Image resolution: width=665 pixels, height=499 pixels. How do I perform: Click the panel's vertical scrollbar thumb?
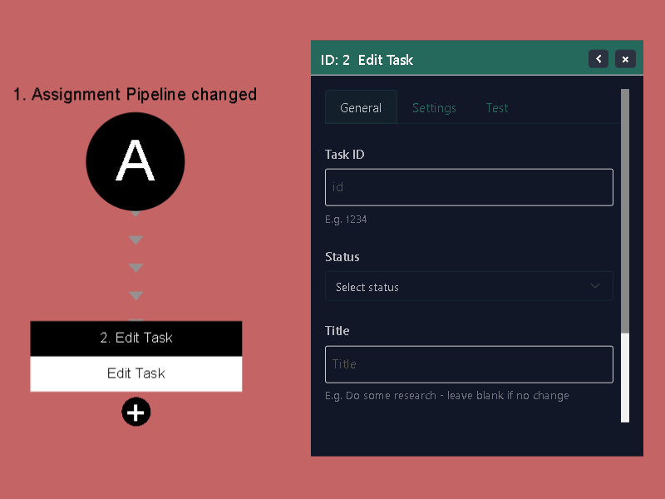point(625,211)
